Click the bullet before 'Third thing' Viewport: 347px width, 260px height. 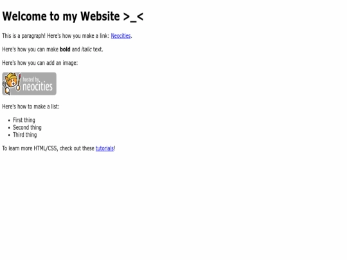click(x=9, y=135)
